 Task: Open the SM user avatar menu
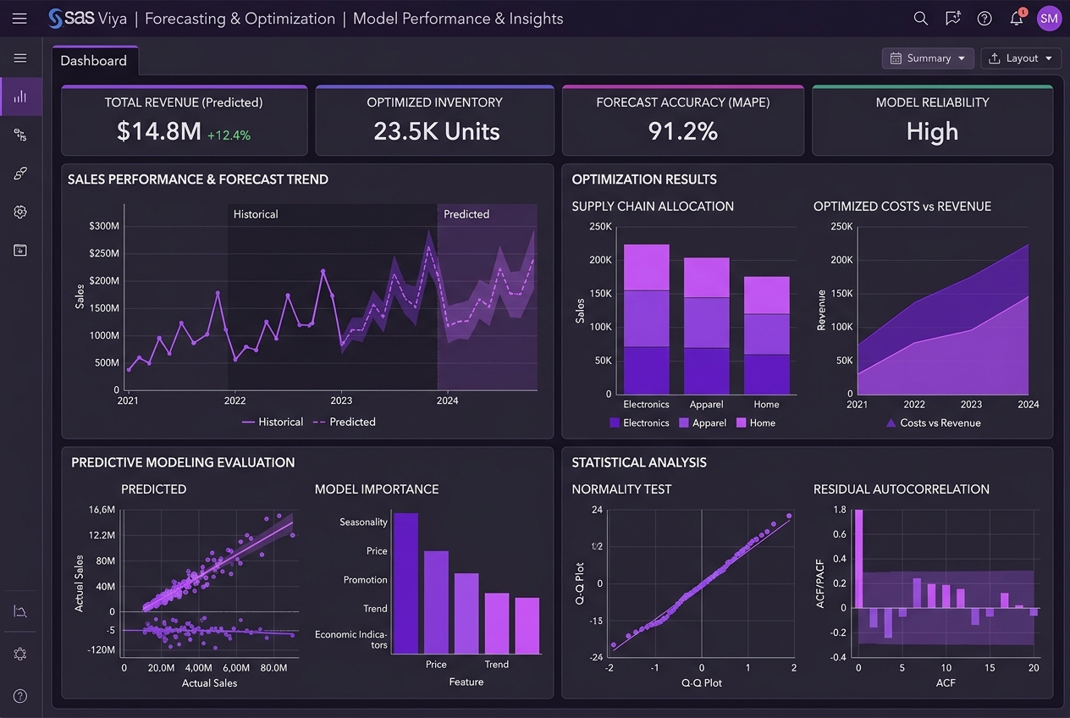[x=1049, y=19]
